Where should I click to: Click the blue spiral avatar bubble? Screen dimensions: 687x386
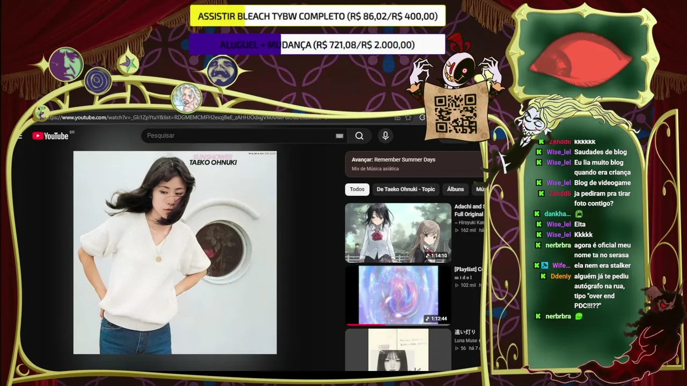click(x=98, y=81)
